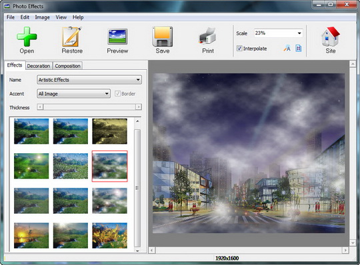
Task: Click the Photo Effects title bar icon
Action: click(x=7, y=6)
